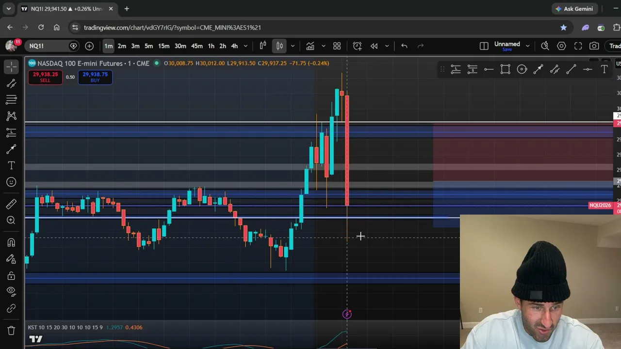Toggle hide all drawings eye
Viewport: 621px width, 349px height.
coord(11,291)
